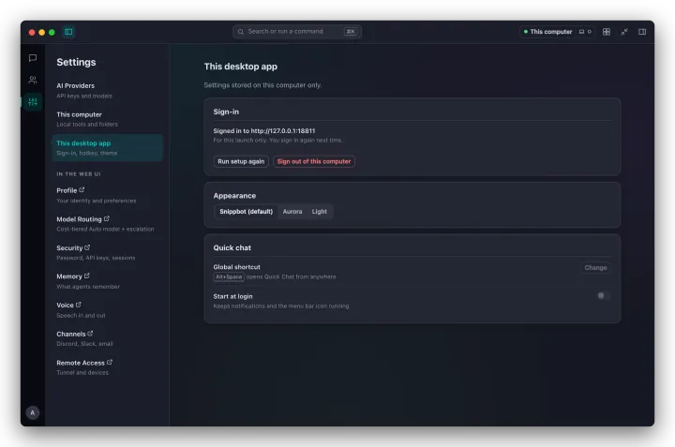Click the search magnifier icon
The height and width of the screenshot is (447, 675).
(241, 32)
